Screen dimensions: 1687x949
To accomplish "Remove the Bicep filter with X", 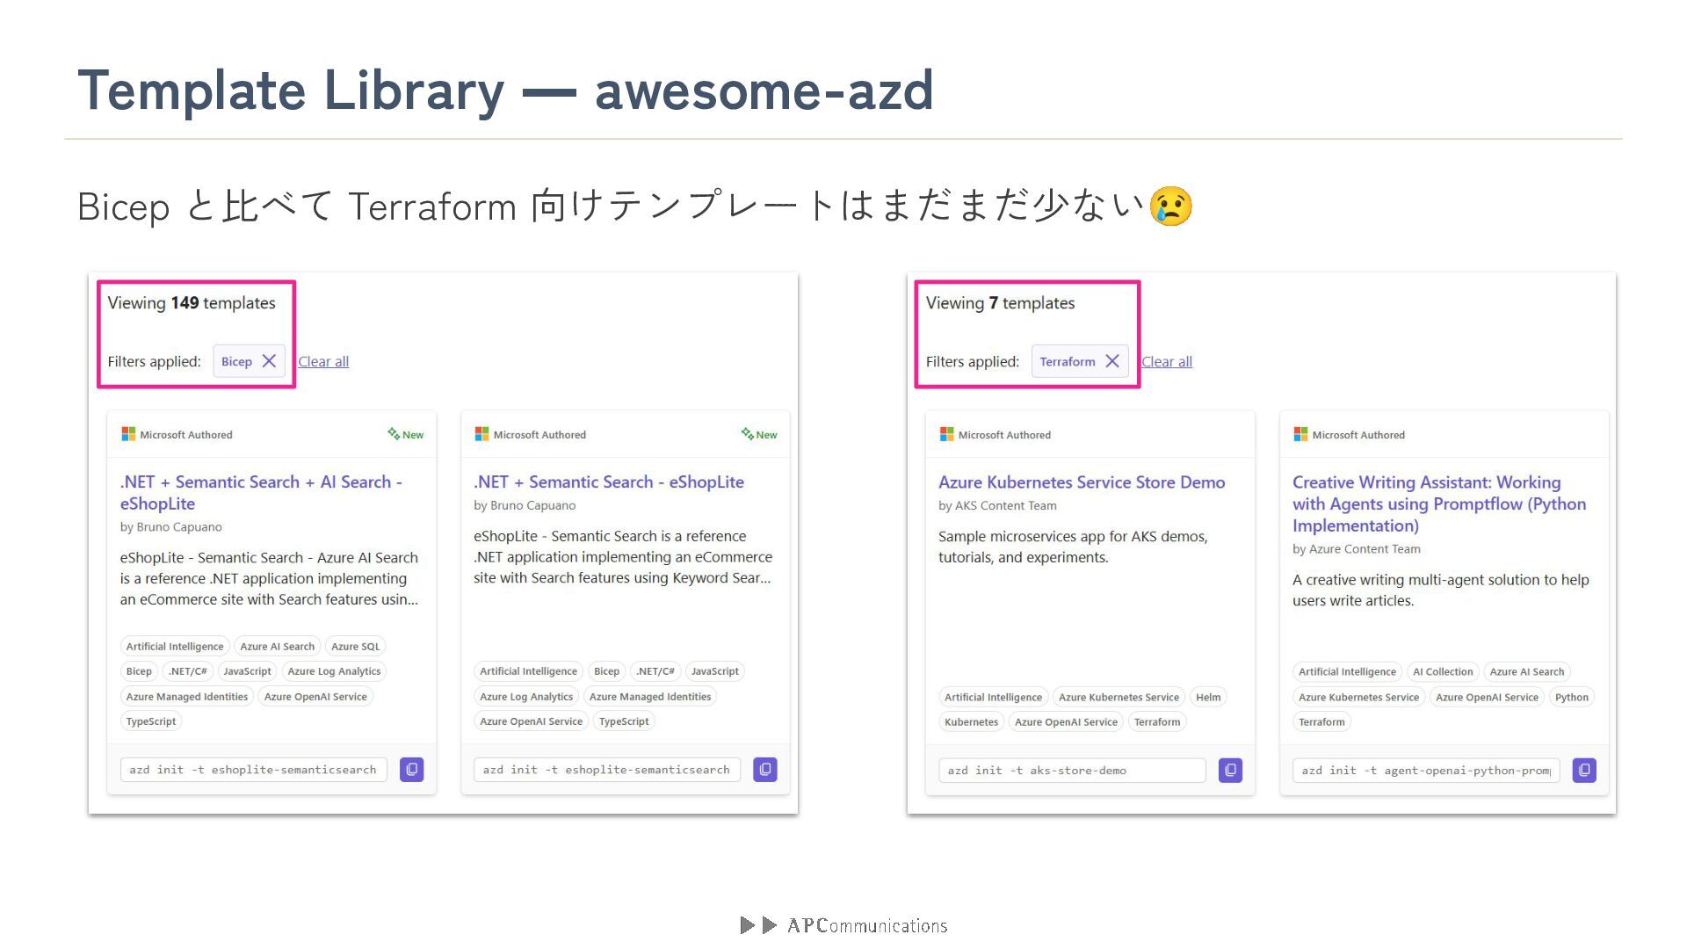I will click(x=269, y=361).
